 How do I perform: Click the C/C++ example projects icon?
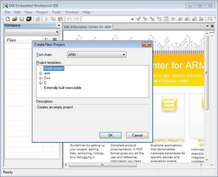pos(169,103)
